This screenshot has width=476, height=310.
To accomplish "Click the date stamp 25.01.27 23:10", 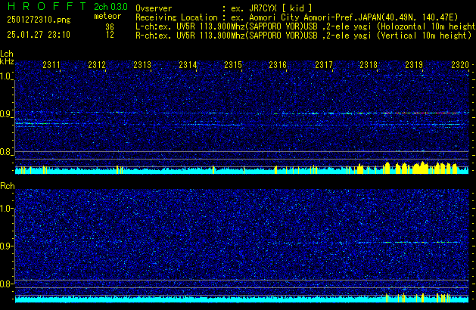I will (x=39, y=35).
